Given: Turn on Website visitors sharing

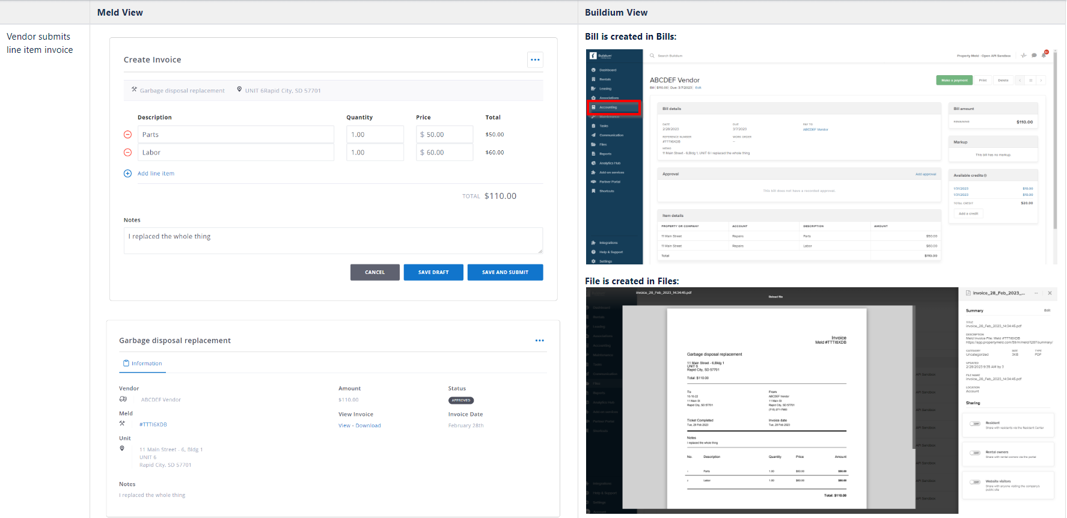Looking at the screenshot, I should [x=975, y=482].
